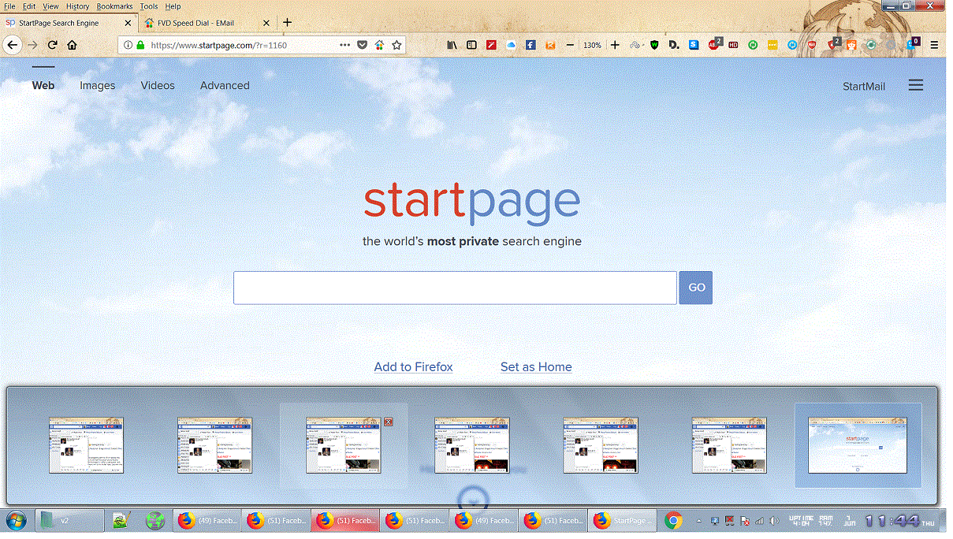This screenshot has width=953, height=539.
Task: Click the green circular arrows extension icon
Action: click(x=753, y=45)
